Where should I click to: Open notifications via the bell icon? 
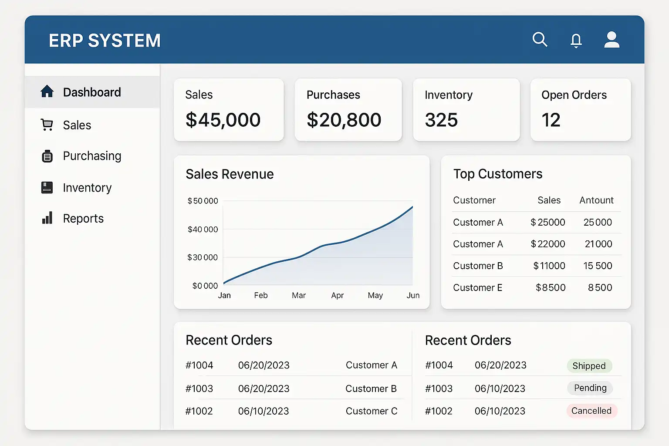pyautogui.click(x=576, y=41)
